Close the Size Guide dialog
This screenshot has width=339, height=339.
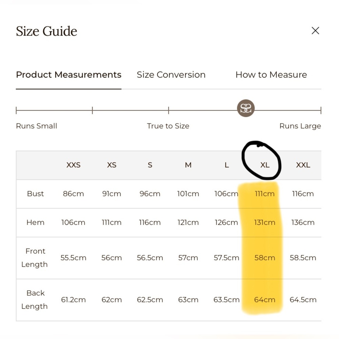click(x=315, y=31)
